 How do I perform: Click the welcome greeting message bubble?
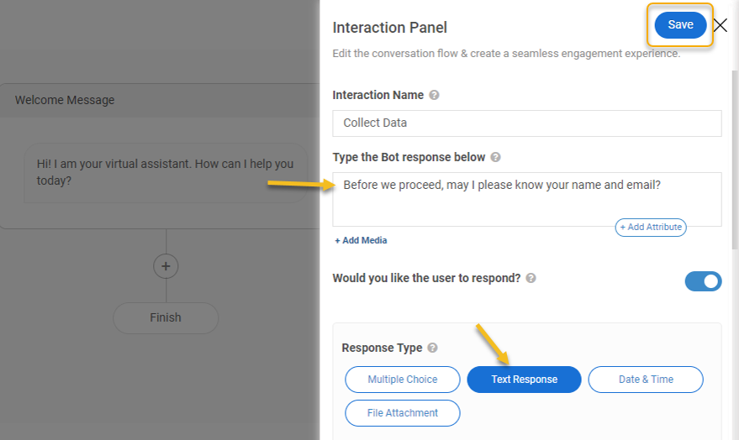(166, 173)
